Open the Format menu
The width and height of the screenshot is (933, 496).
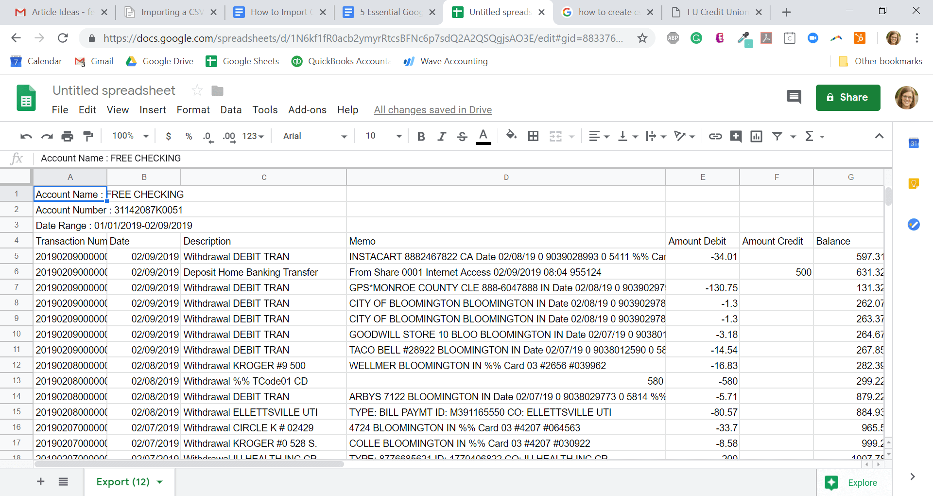point(193,110)
